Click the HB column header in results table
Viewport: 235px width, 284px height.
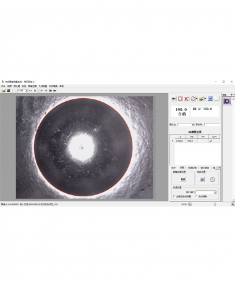[192, 136]
